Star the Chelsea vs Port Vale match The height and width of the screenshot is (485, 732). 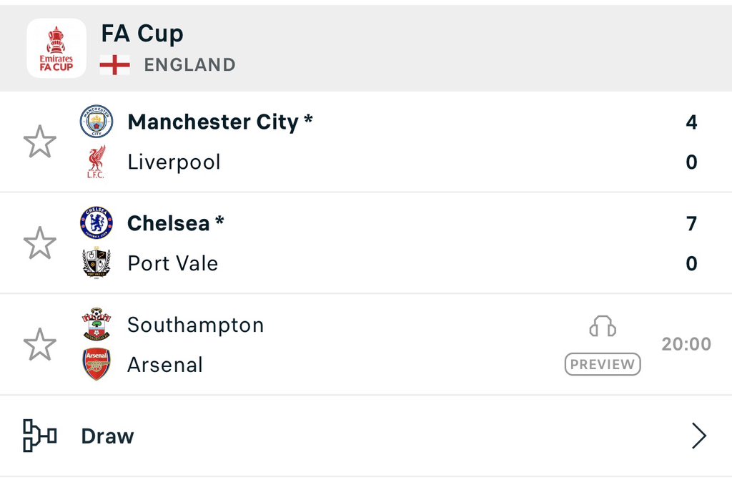point(40,243)
